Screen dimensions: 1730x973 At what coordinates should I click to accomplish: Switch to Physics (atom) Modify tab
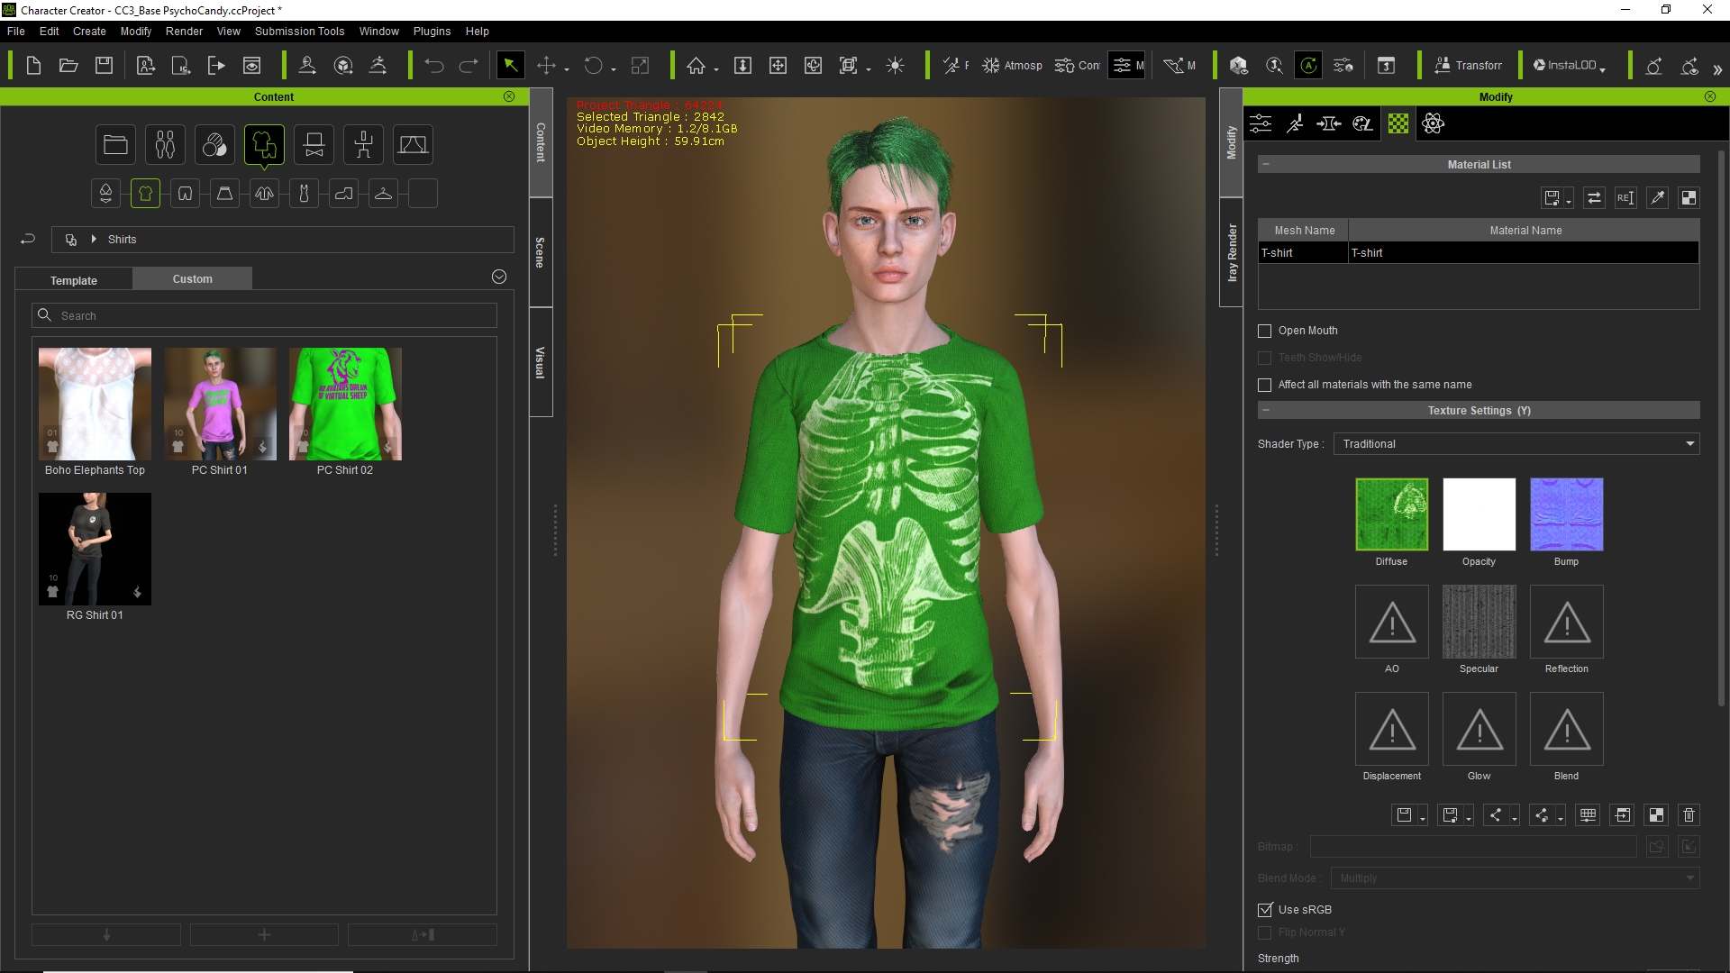tap(1433, 123)
